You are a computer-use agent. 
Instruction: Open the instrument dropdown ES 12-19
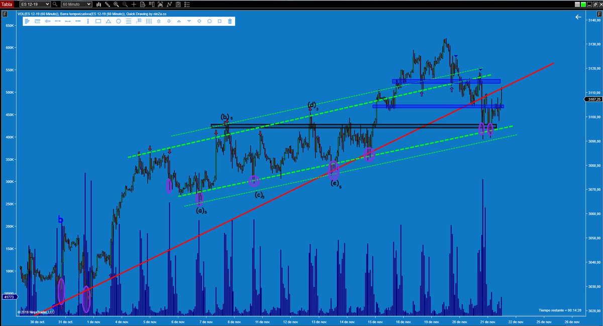click(35, 4)
